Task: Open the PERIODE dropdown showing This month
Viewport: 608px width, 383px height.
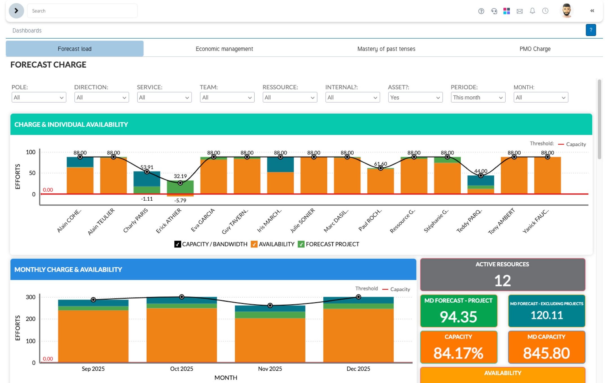Action: (478, 97)
